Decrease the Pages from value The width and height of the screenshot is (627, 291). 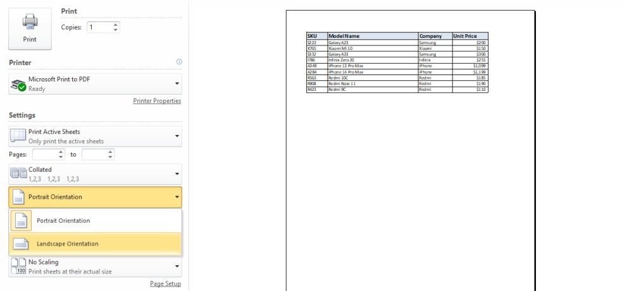(x=61, y=157)
